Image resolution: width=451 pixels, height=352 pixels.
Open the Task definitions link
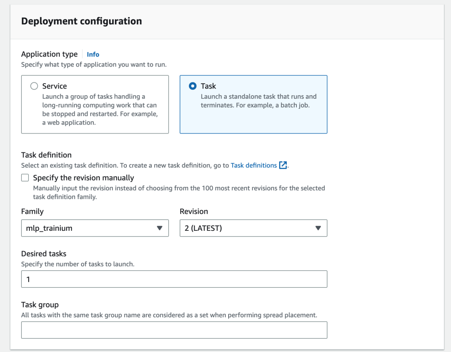[254, 166]
